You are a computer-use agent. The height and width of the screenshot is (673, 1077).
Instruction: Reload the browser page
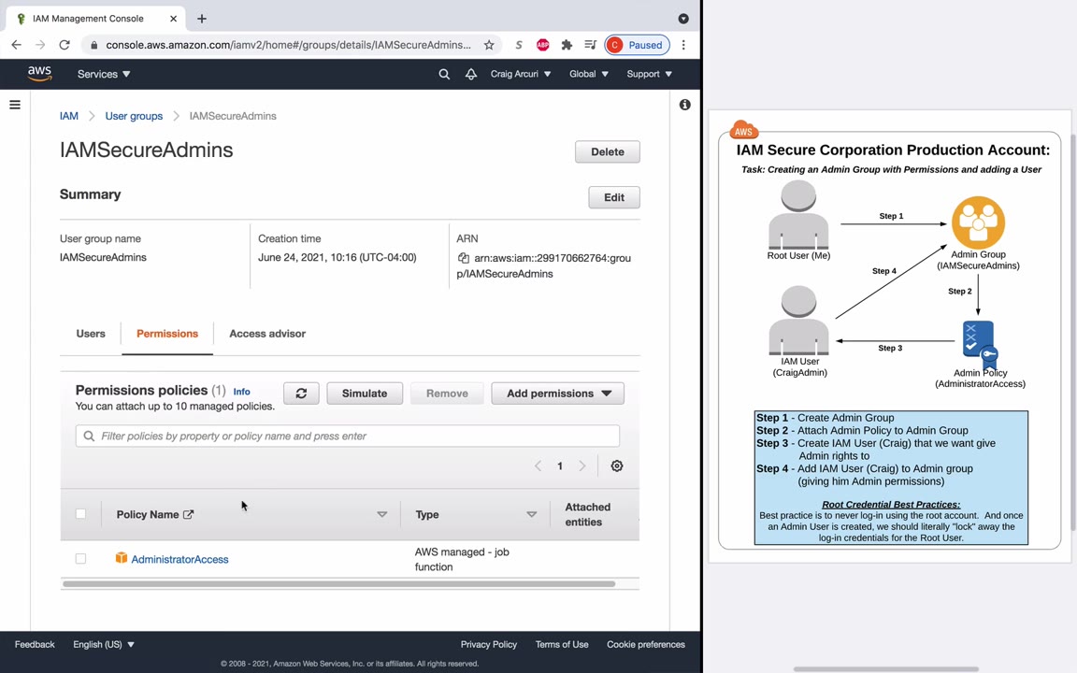click(65, 45)
